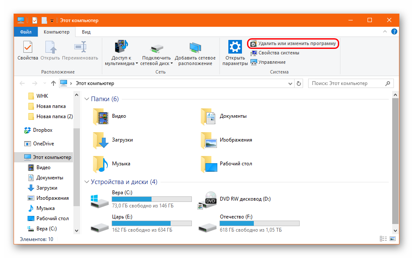
Task: Collapse the Папки (6) group
Action: point(87,99)
